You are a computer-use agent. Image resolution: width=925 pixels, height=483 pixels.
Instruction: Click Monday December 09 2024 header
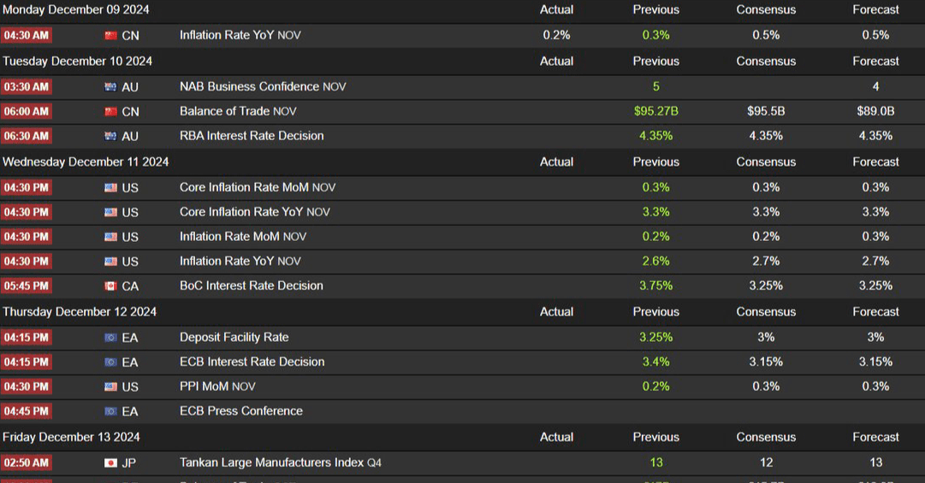coord(76,10)
